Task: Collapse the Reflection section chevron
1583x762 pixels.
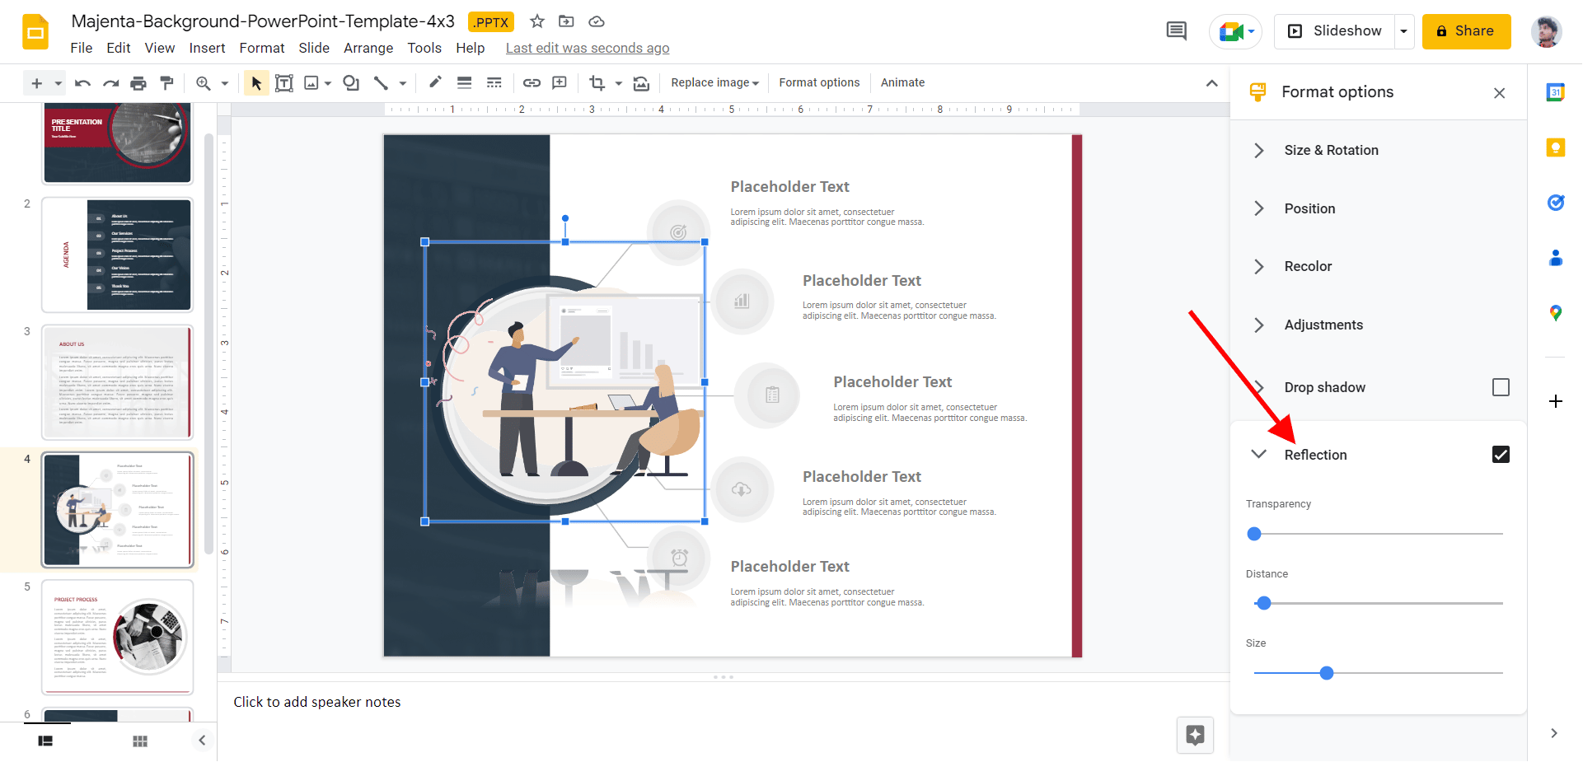Action: tap(1258, 454)
